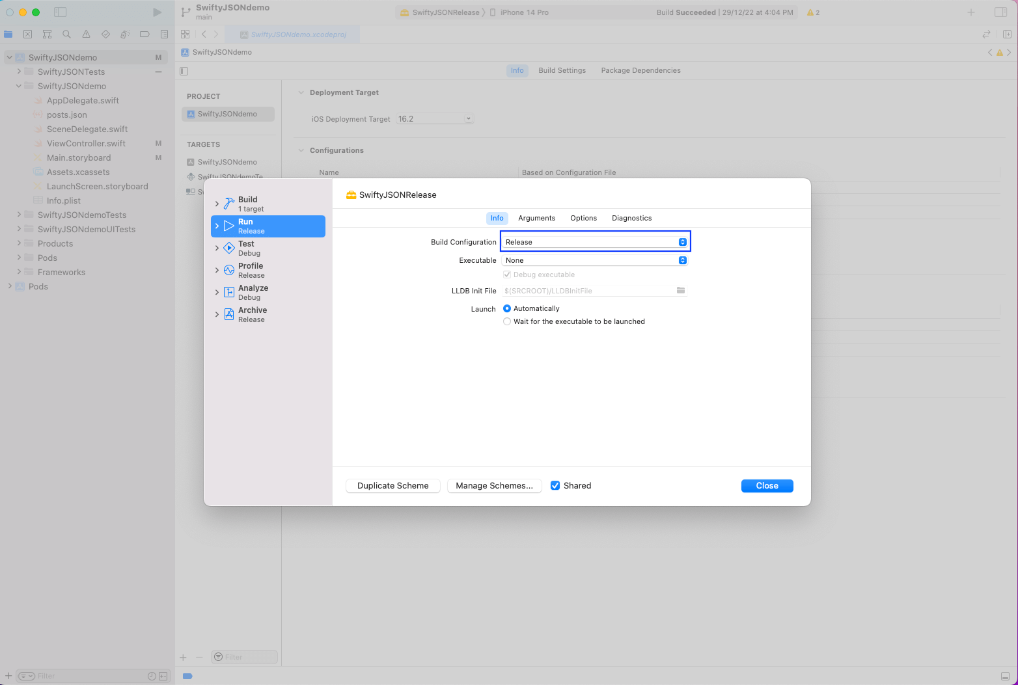Open the source control navigator icon
The width and height of the screenshot is (1018, 685).
click(27, 34)
